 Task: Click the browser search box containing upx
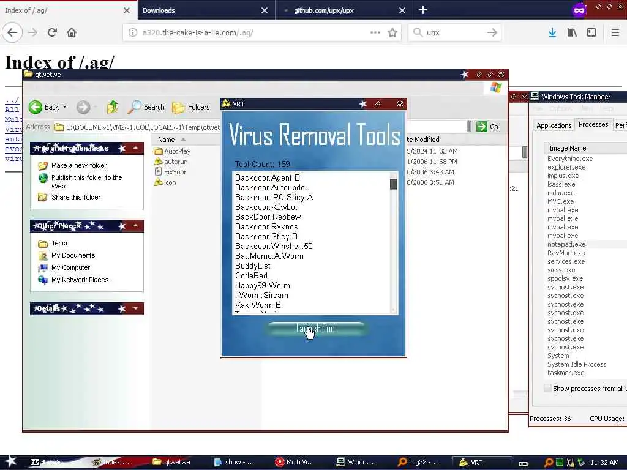[x=455, y=32]
